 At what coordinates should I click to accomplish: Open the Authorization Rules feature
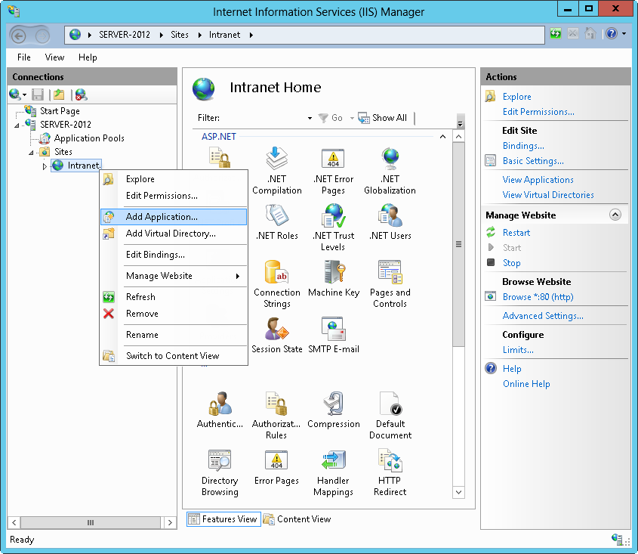276,416
